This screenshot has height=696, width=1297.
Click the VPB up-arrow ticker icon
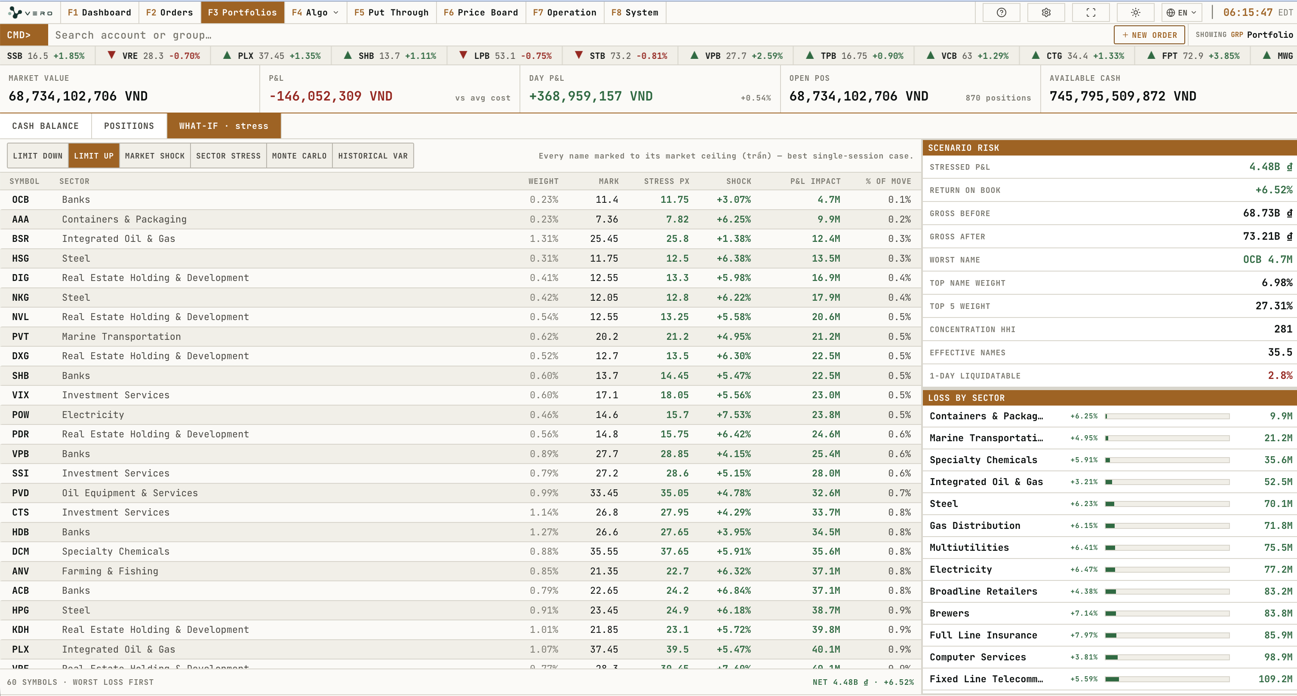click(695, 55)
